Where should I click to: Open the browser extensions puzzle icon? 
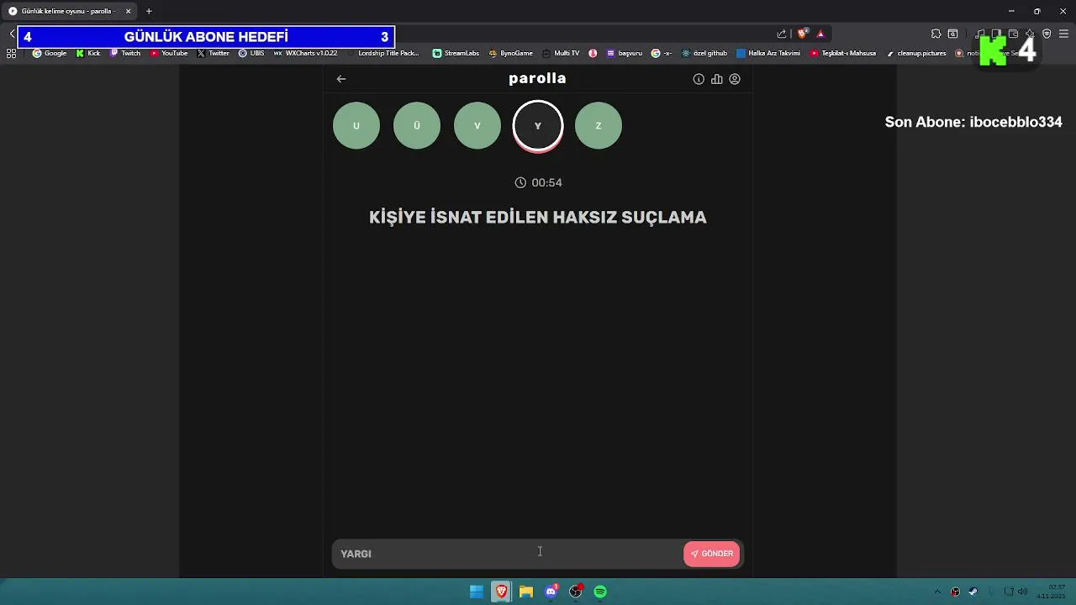[936, 34]
